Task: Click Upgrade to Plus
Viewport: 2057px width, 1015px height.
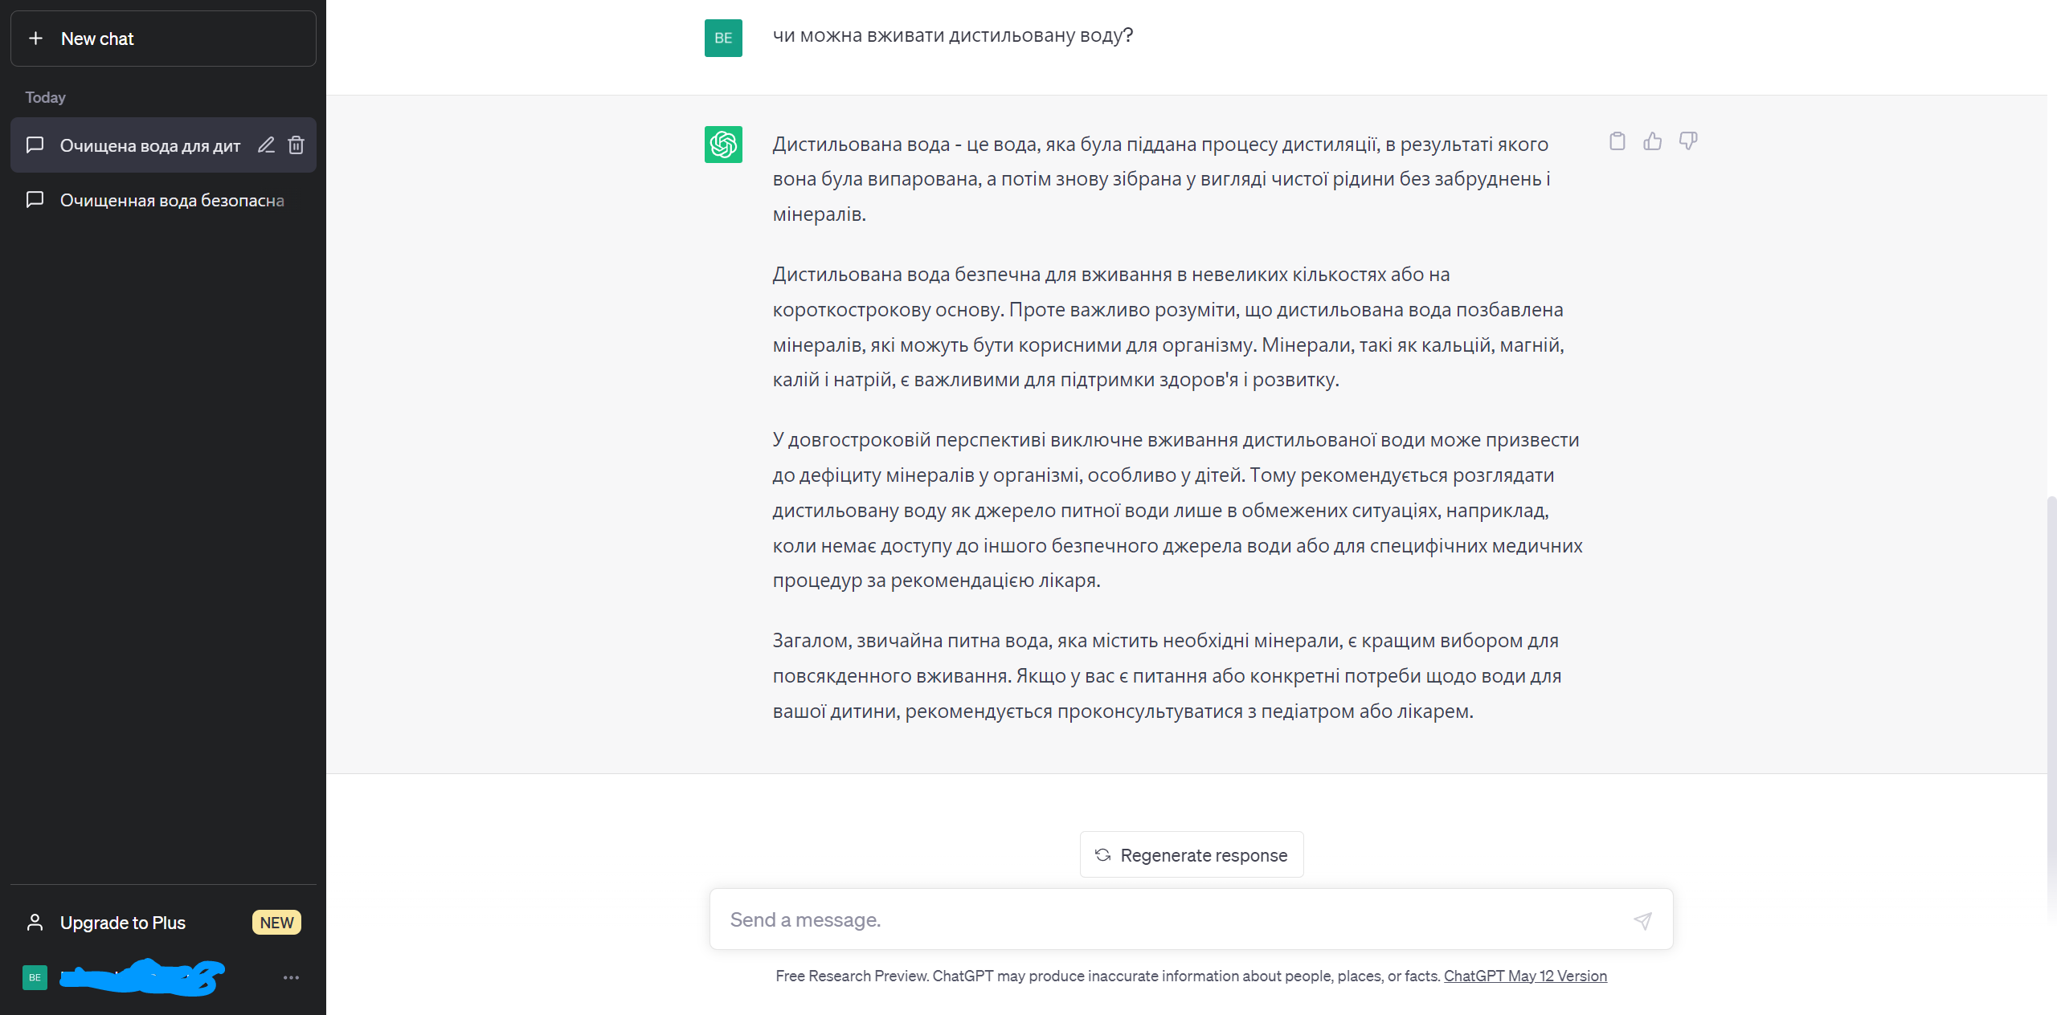Action: [122, 923]
